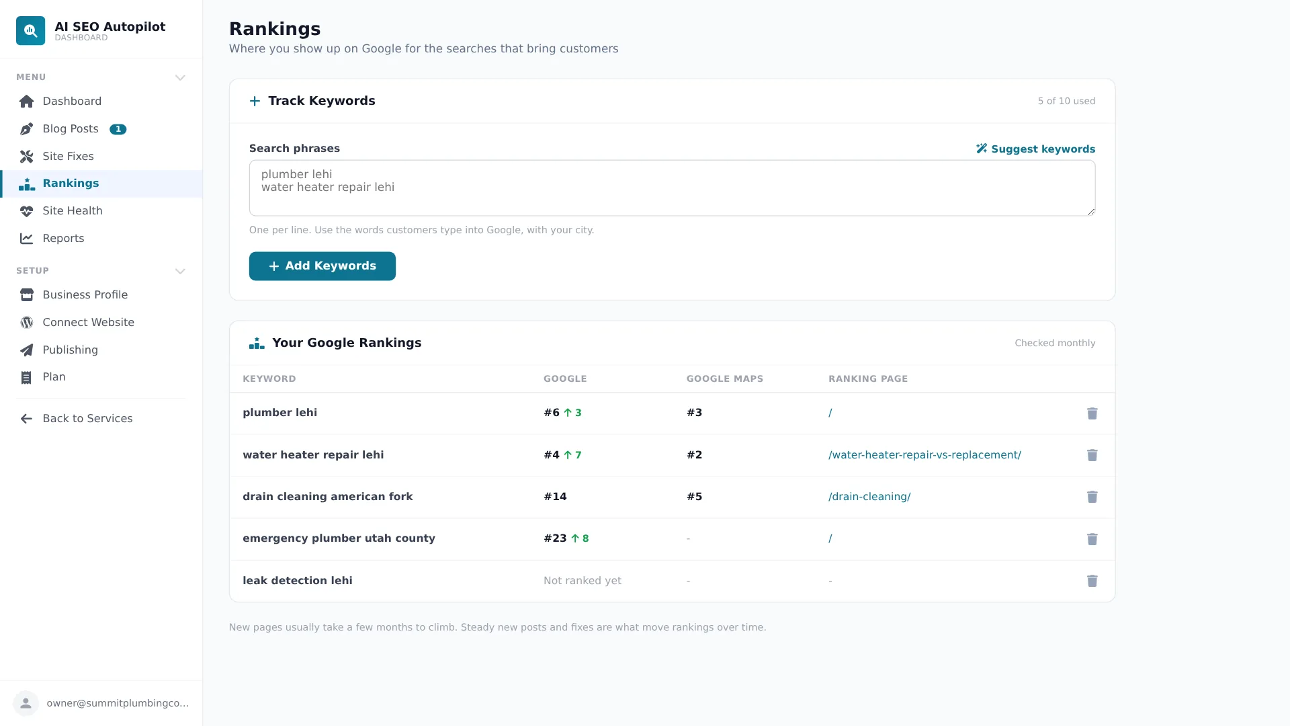Click the Suggest keywords magic wand icon
This screenshot has height=726, width=1290.
pyautogui.click(x=982, y=149)
